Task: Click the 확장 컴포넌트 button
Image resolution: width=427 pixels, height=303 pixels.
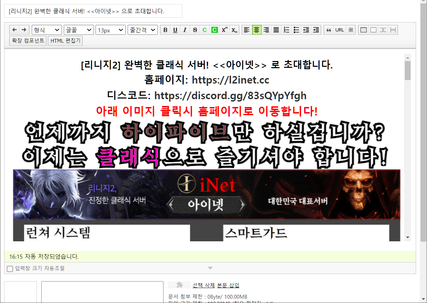Action: pos(28,41)
